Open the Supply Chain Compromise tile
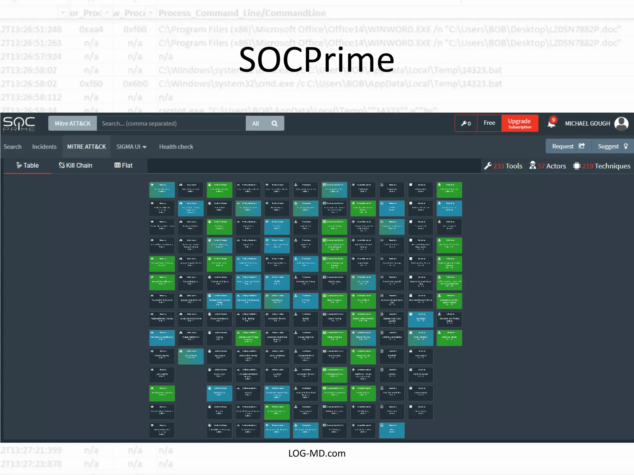The image size is (634, 475). 191,319
